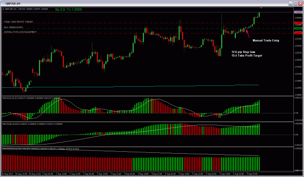Select the INITIAL STOP LOSS PLACEMENT label
The width and height of the screenshot is (304, 177).
[x=20, y=32]
